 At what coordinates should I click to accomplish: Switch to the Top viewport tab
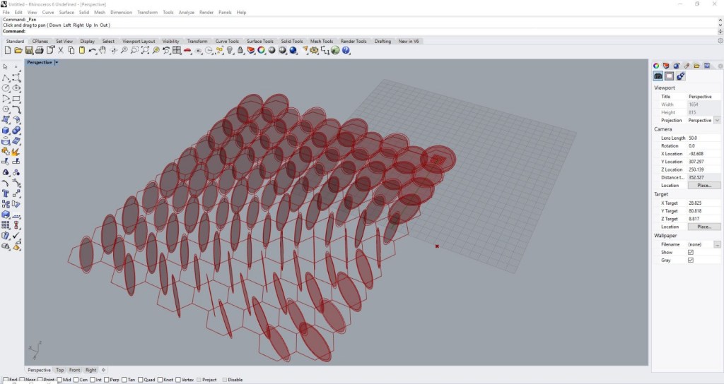[x=59, y=370]
